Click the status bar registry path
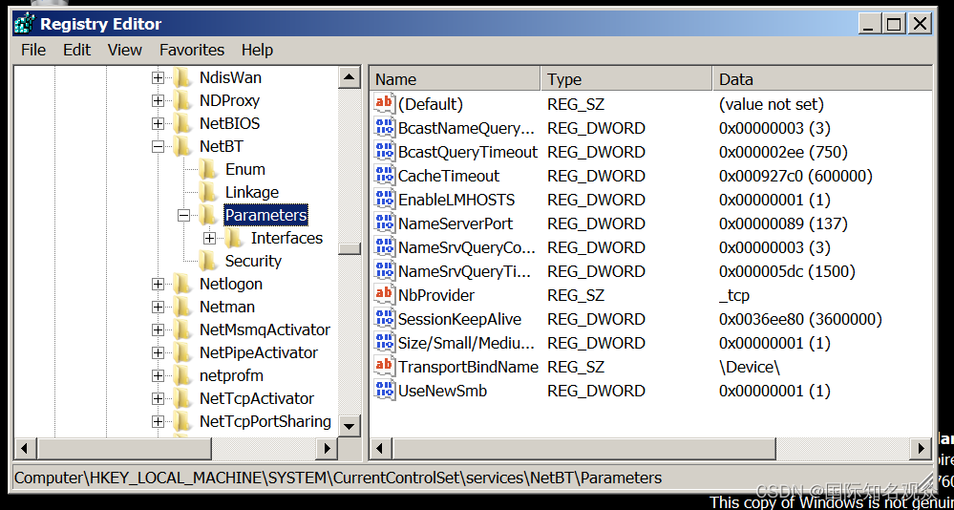This screenshot has width=954, height=510. 338,478
